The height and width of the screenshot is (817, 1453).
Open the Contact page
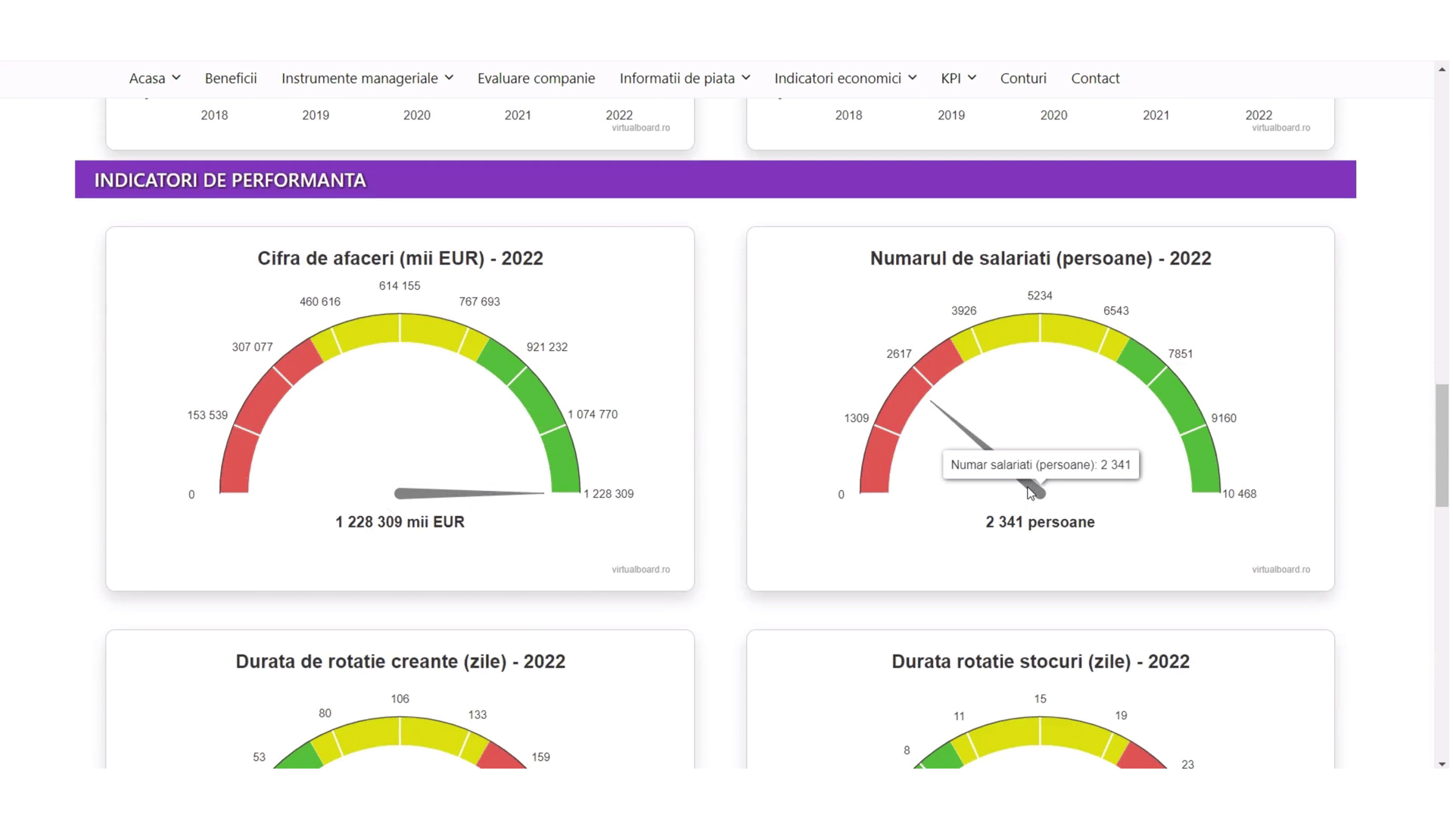pos(1095,79)
